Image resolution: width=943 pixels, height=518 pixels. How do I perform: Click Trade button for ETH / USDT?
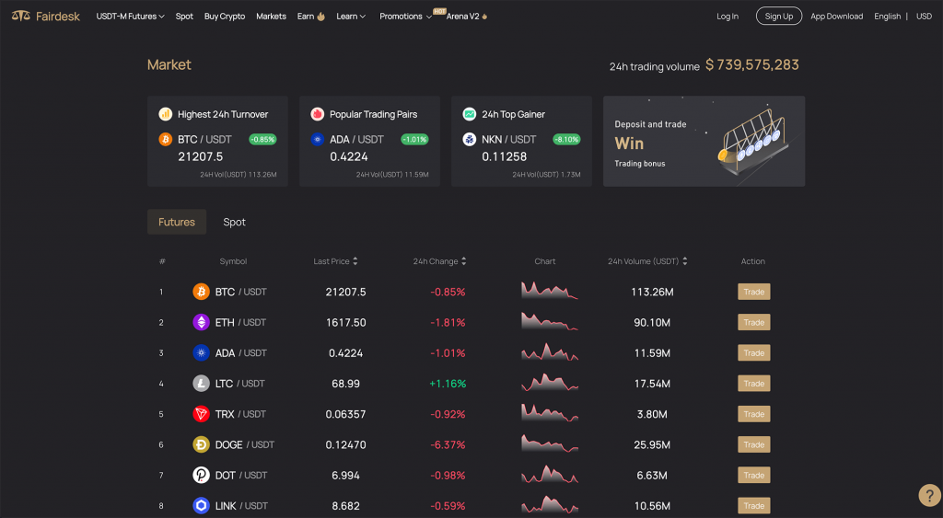click(x=753, y=322)
